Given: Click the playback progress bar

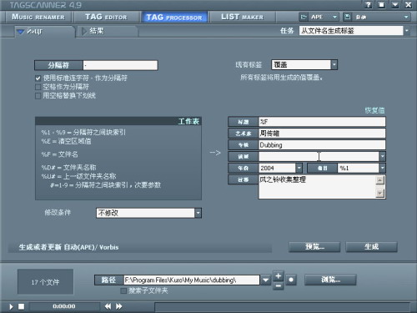Looking at the screenshot, I should coord(282,307).
